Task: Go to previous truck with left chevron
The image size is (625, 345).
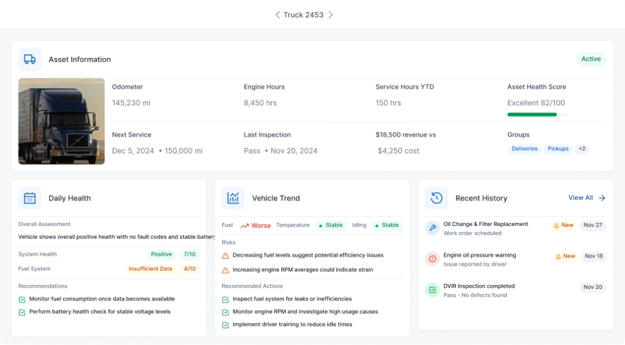Action: tap(278, 15)
